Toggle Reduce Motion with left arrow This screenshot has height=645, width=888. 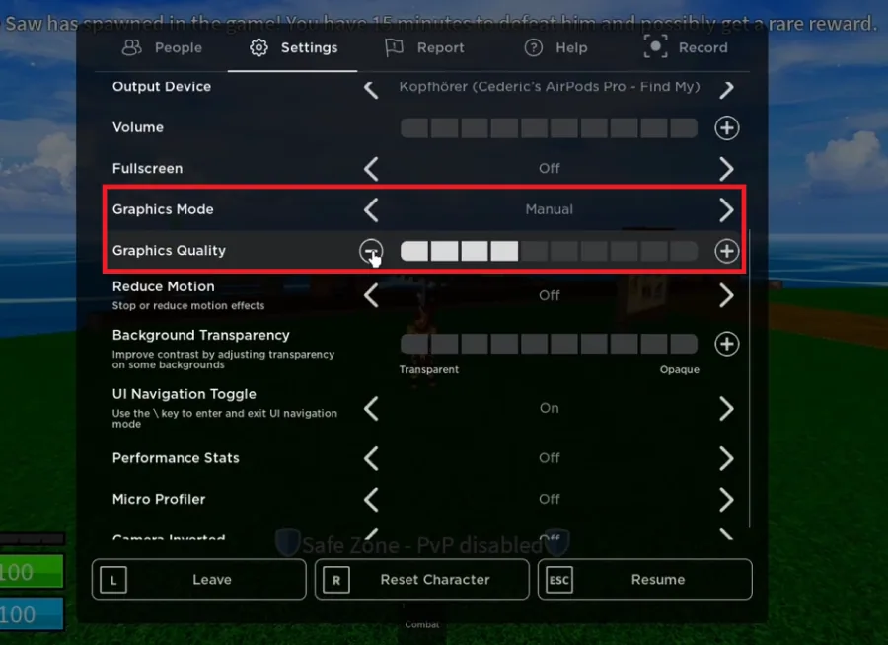click(371, 296)
